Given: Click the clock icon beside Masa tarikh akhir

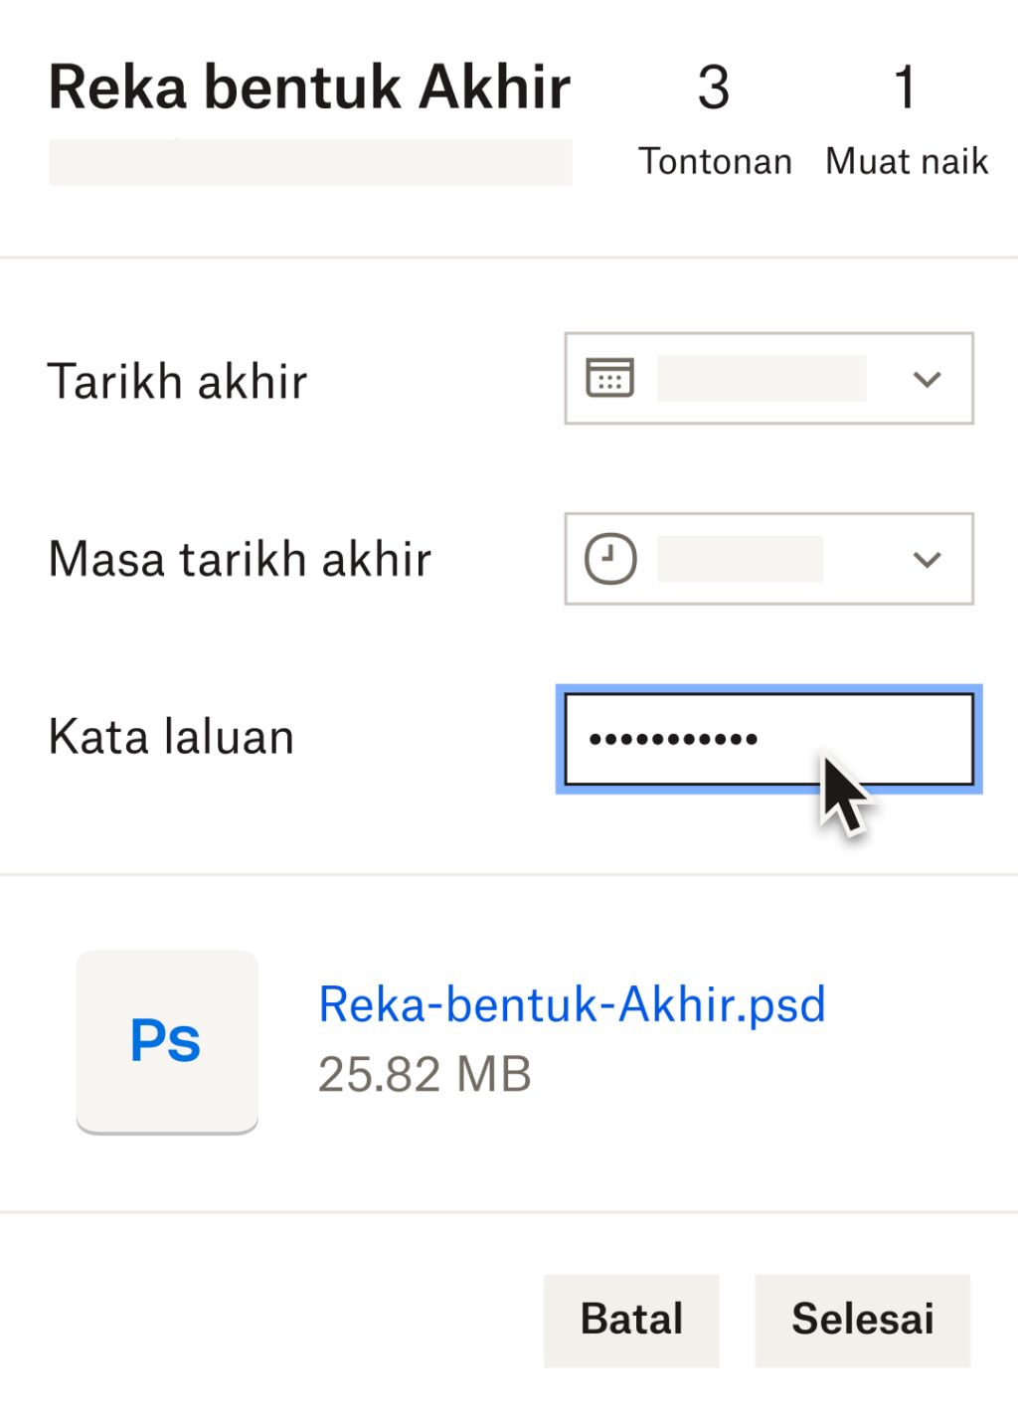Looking at the screenshot, I should tap(608, 559).
